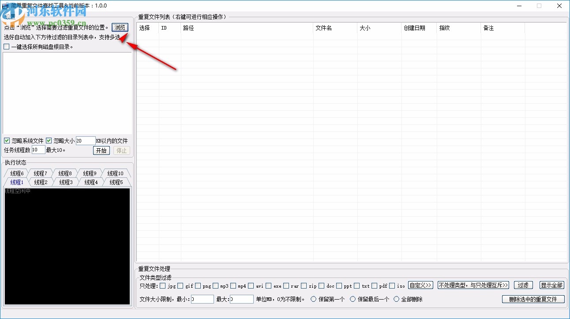Switch to the 线程10 thread tab
Viewport: 570px width, 319px height.
tap(116, 173)
